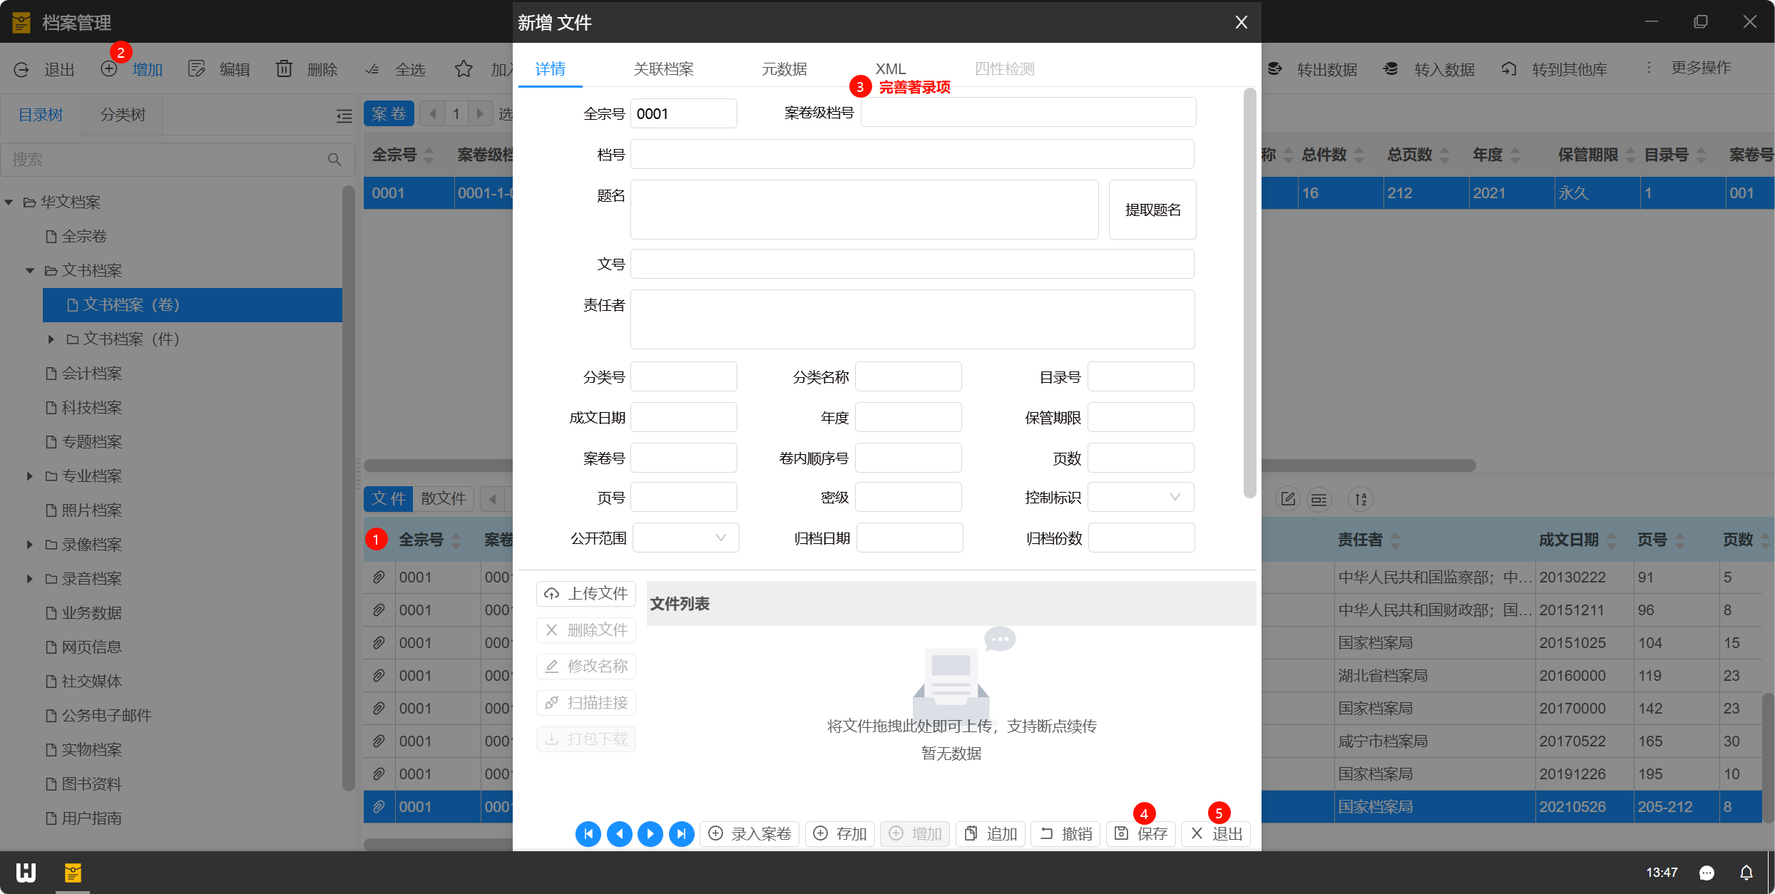This screenshot has width=1775, height=894.
Task: Switch to the 元数据 tab
Action: pyautogui.click(x=784, y=69)
